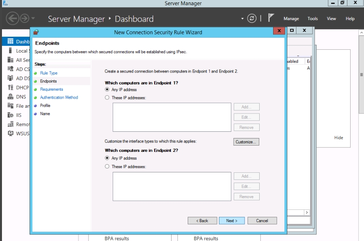364x241 pixels.
Task: Click Add for Endpoint 1 addresses
Action: coord(247,107)
